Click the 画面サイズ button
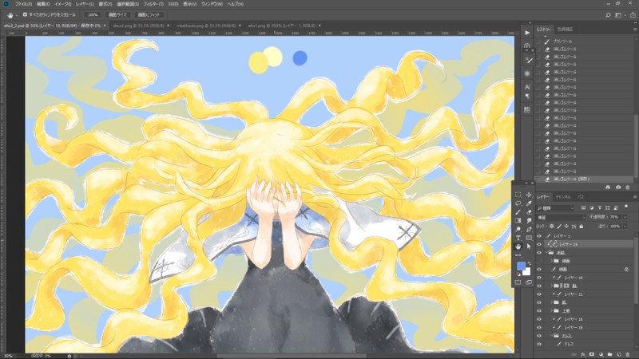The height and width of the screenshot is (359, 639). coord(117,15)
